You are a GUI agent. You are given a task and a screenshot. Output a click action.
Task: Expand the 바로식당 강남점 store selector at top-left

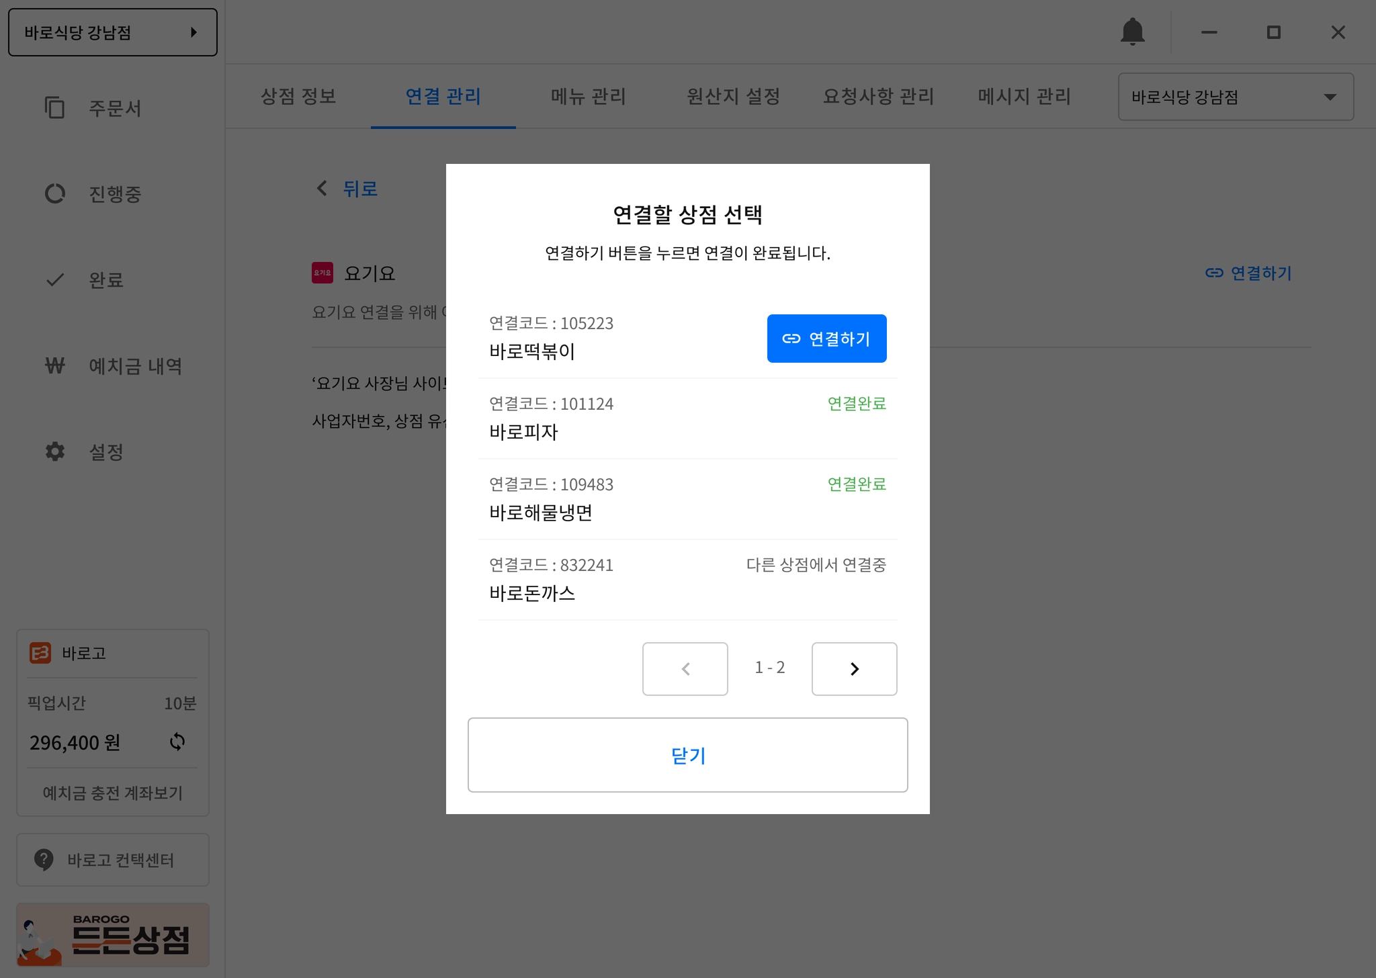click(x=113, y=32)
